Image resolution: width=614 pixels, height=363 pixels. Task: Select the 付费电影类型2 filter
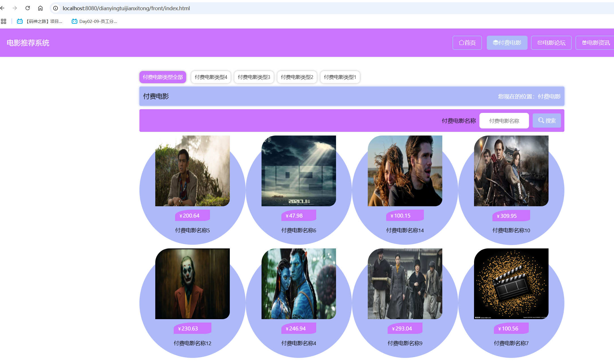(x=297, y=77)
